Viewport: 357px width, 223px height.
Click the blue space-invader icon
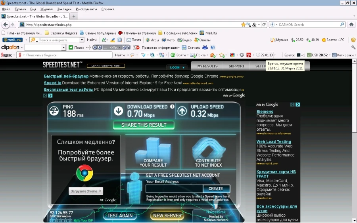[x=205, y=47]
